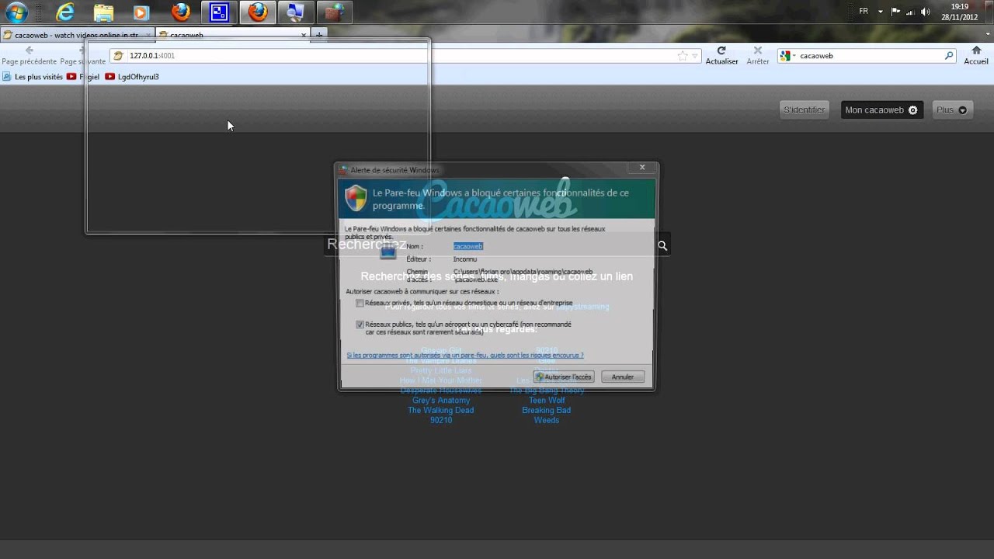Screen dimensions: 994x559
Task: Open the Teen Wolf series link
Action: [547, 401]
